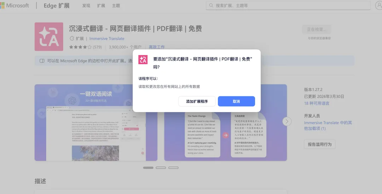Click the 版本1.27.2 text

(x=313, y=90)
